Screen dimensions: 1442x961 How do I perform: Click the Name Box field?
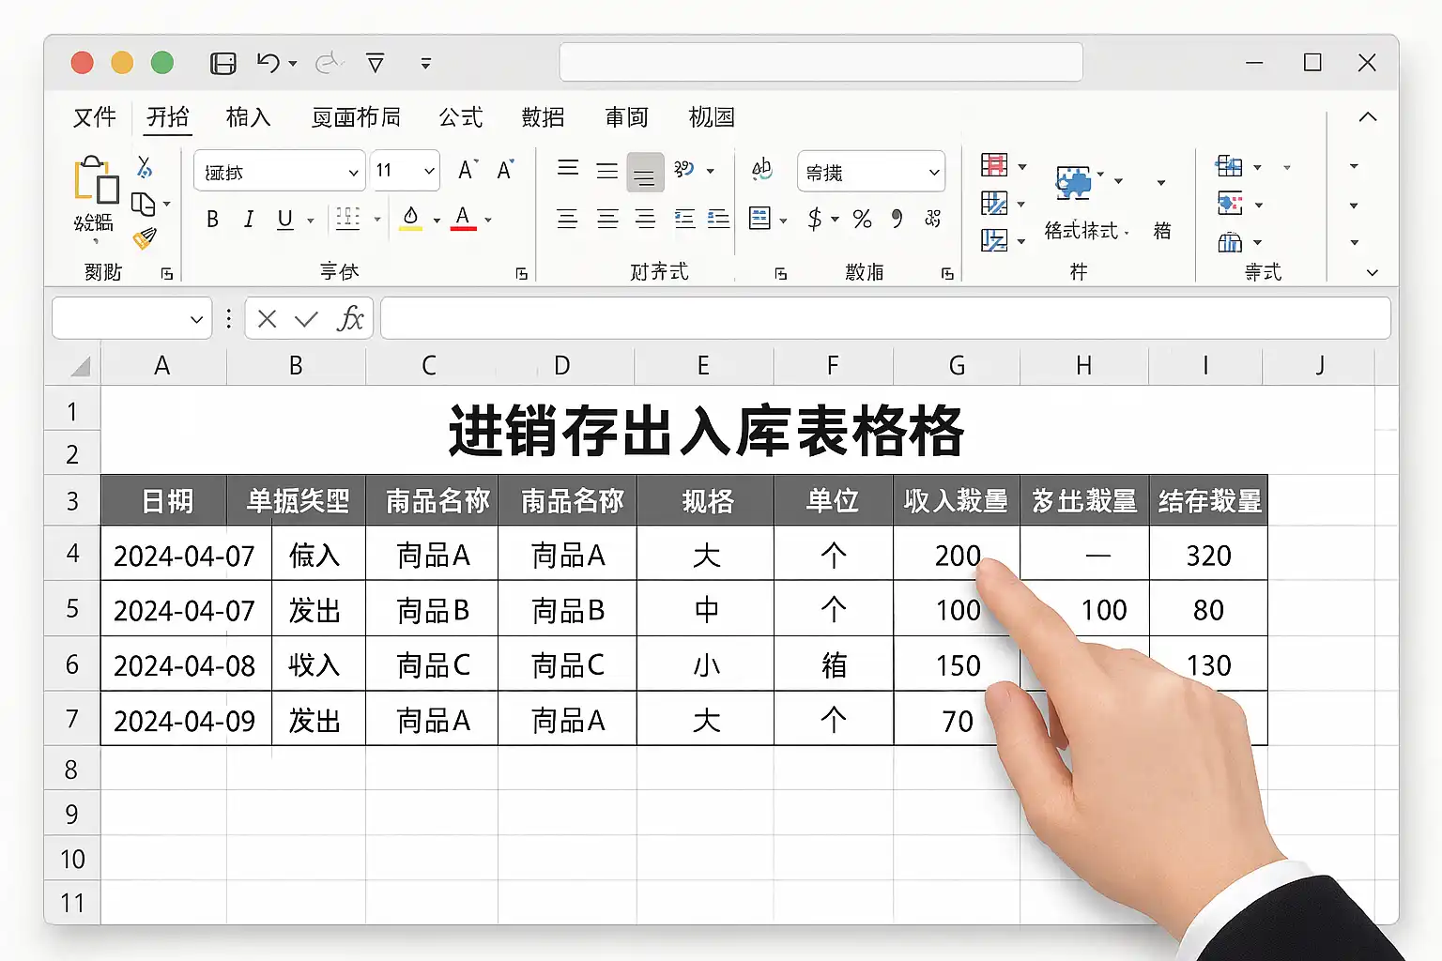(x=131, y=319)
